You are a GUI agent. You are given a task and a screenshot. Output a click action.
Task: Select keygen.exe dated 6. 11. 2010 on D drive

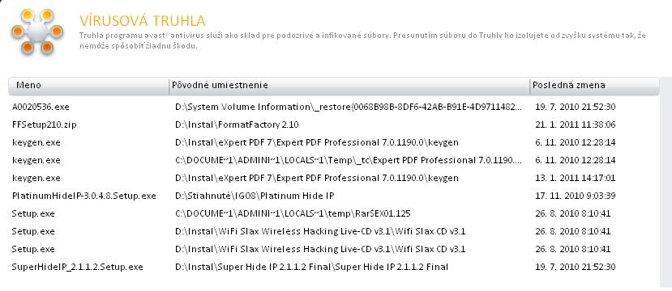point(333,142)
